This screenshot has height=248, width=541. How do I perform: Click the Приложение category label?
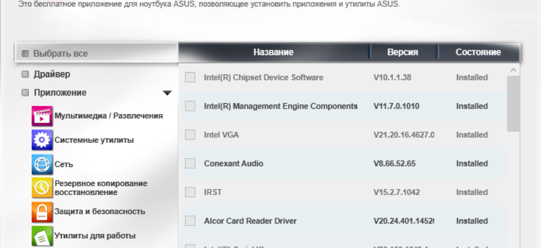pos(60,93)
